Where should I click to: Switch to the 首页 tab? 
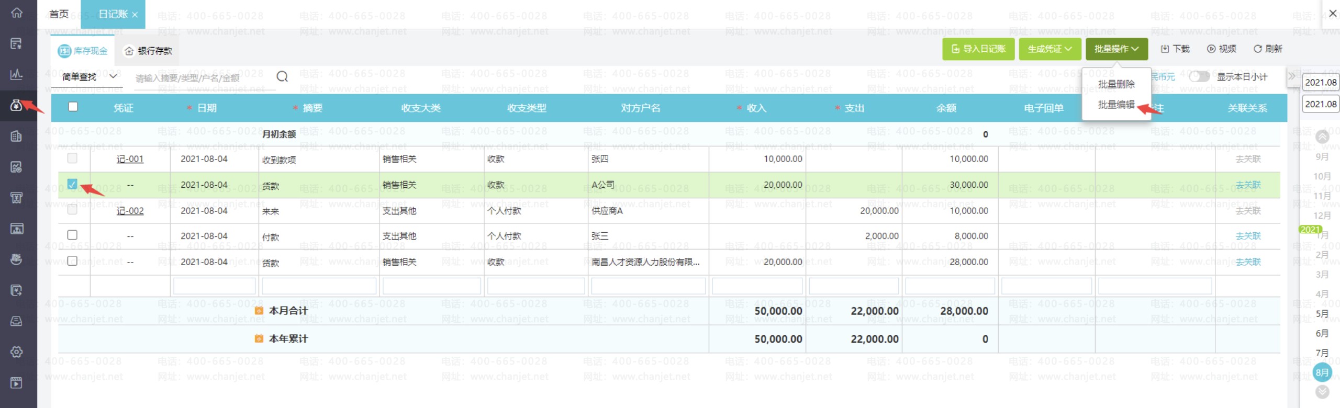[x=59, y=14]
